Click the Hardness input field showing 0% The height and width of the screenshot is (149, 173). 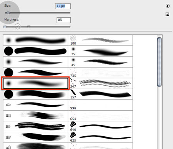pyautogui.click(x=63, y=20)
